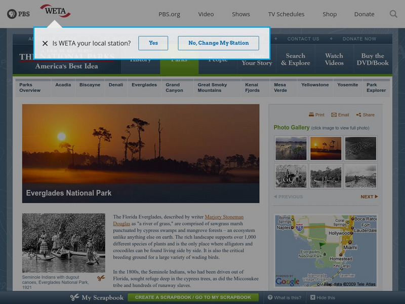Open gallery thumbnail of people with car
405x304 pixels.
click(x=291, y=176)
